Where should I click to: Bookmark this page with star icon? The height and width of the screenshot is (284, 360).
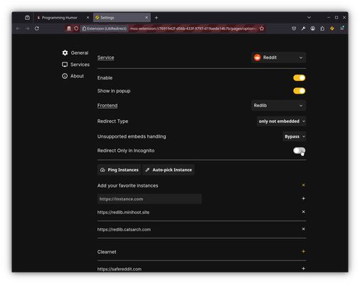(x=262, y=28)
